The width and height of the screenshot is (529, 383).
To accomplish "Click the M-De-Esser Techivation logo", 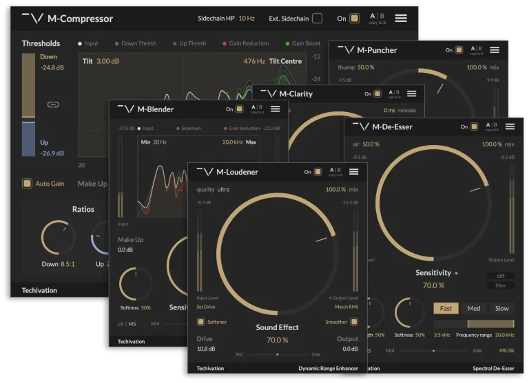I will [x=361, y=127].
